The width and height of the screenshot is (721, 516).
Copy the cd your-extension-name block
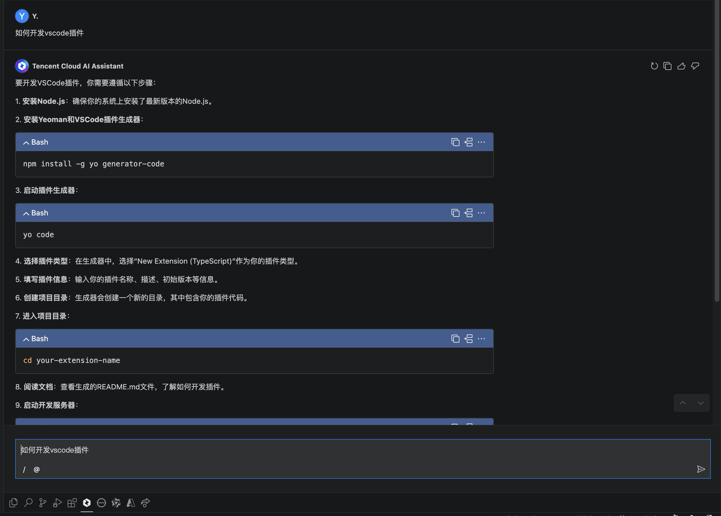(x=455, y=339)
